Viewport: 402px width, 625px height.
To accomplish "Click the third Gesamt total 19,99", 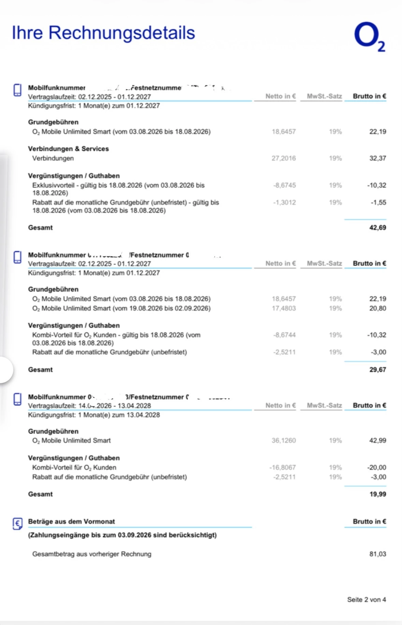I will pyautogui.click(x=377, y=494).
